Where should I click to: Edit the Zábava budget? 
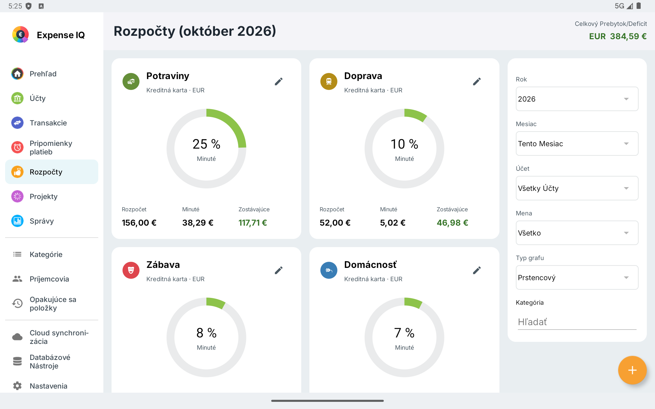(279, 270)
